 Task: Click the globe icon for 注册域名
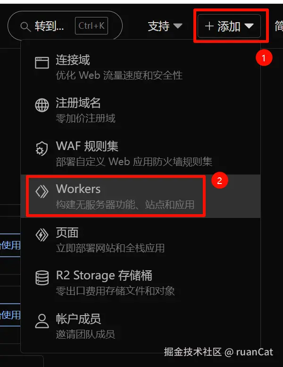point(42,105)
